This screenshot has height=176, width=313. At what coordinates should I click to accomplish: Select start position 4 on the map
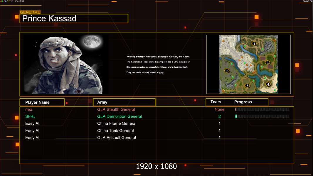268,84
